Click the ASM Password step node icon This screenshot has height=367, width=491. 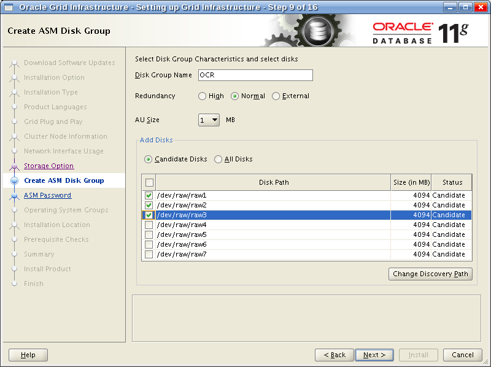(14, 196)
